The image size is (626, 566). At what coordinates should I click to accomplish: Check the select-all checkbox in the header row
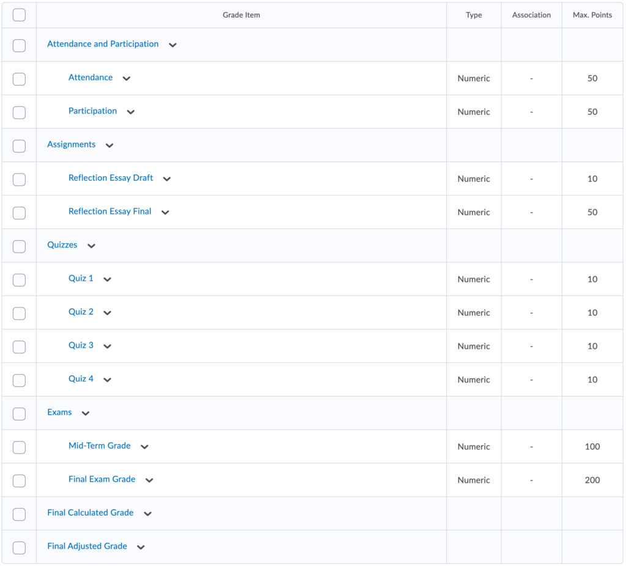[x=19, y=14]
